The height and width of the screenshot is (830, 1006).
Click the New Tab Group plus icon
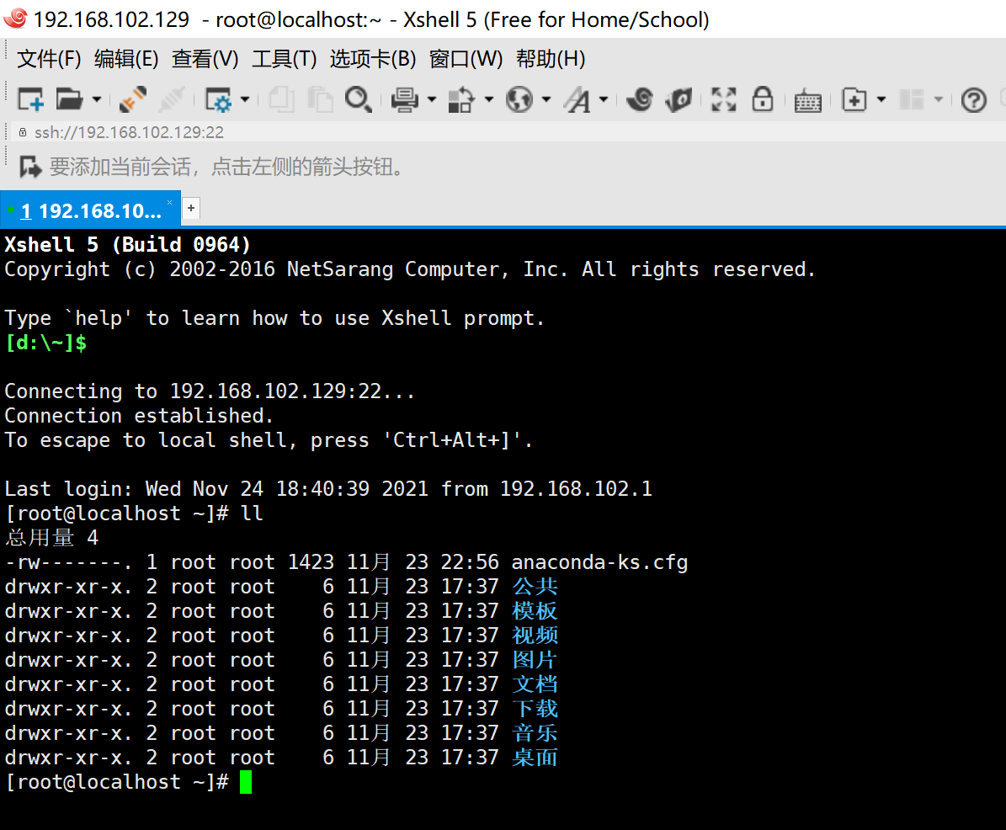(x=854, y=100)
